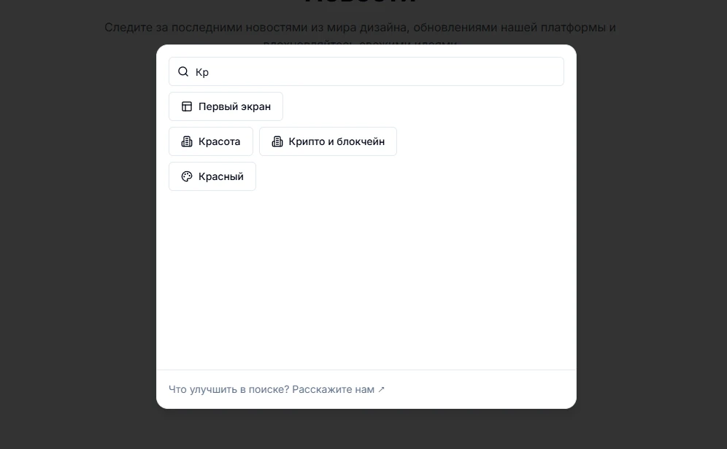Viewport: 727px width, 449px height.
Task: Click the newspaper icon beside Крипто и блокчейн
Action: click(277, 141)
